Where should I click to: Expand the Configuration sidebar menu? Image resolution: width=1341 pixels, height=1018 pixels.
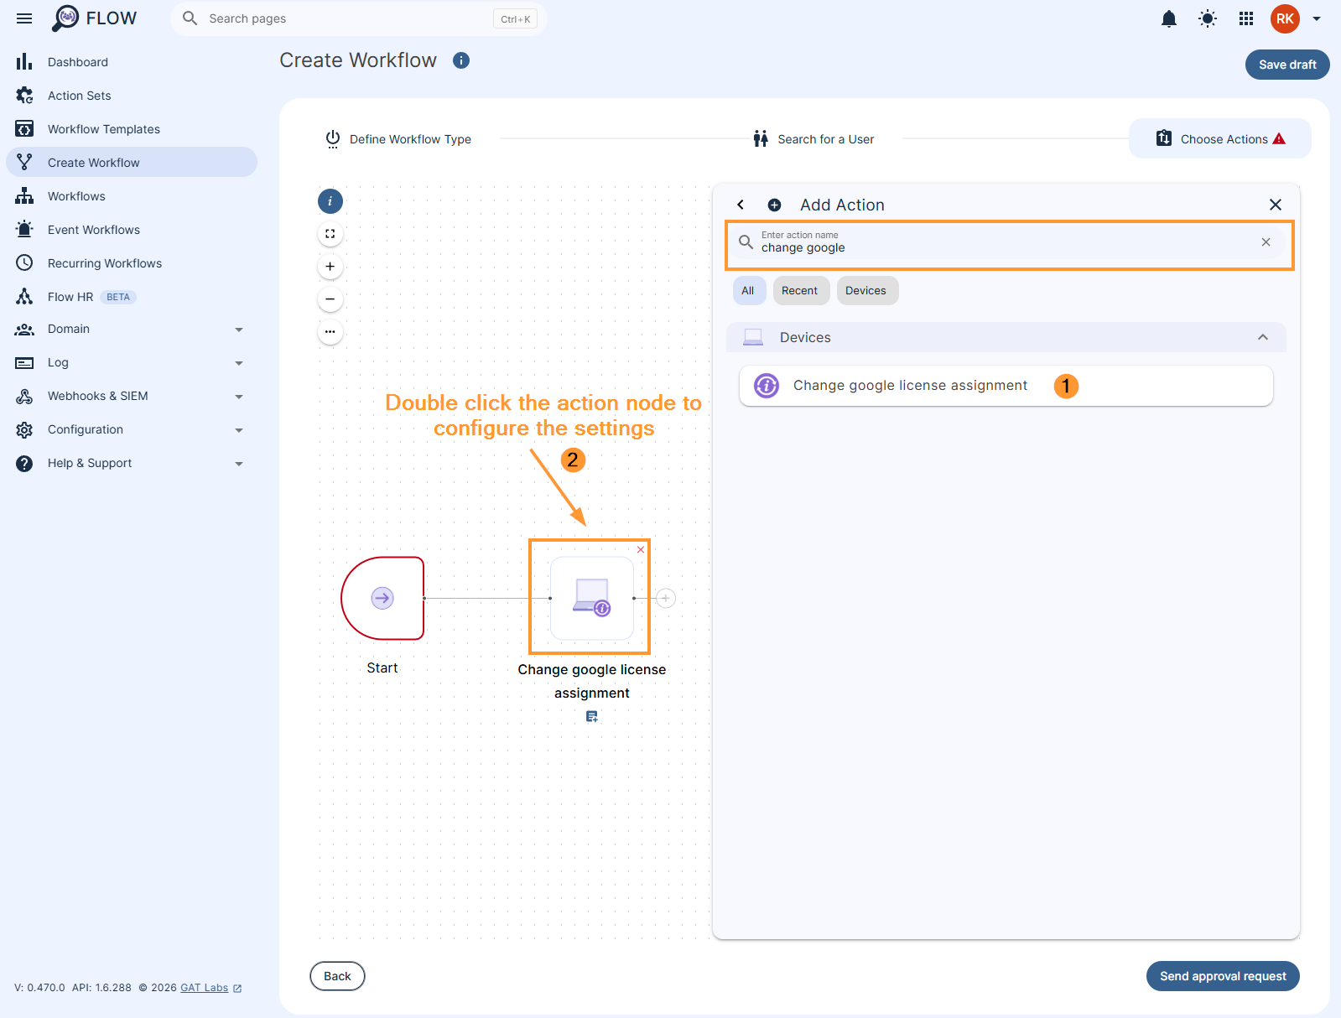point(132,429)
